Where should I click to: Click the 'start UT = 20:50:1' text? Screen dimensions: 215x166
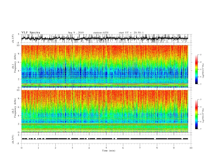[131, 33]
